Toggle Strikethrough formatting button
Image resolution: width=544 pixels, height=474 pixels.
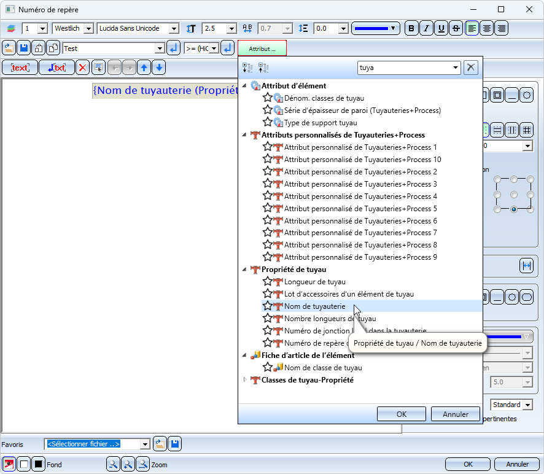[456, 28]
